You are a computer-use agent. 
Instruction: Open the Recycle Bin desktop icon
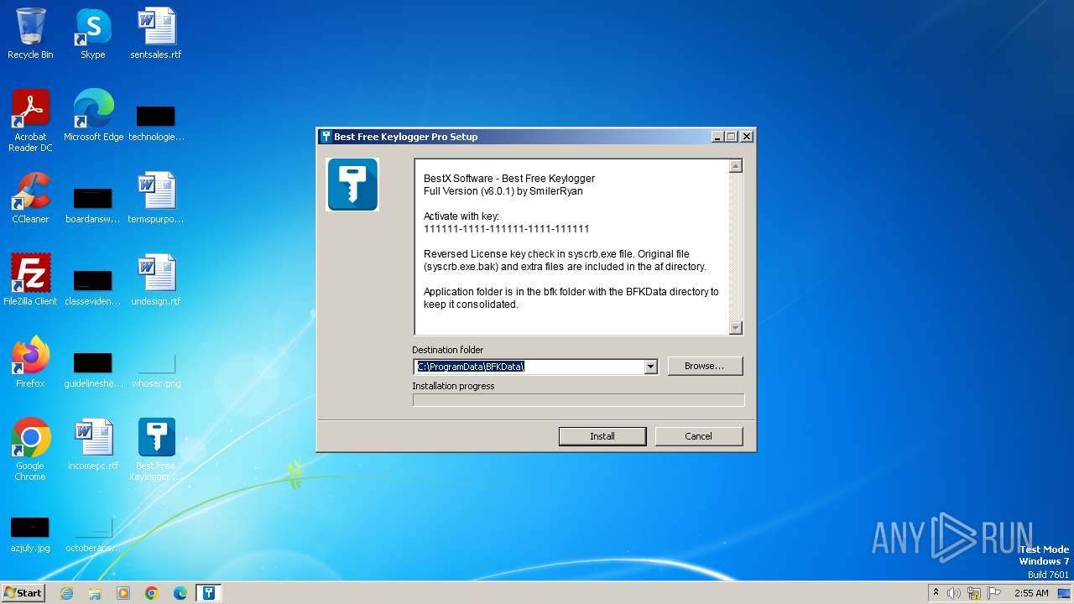(x=30, y=34)
